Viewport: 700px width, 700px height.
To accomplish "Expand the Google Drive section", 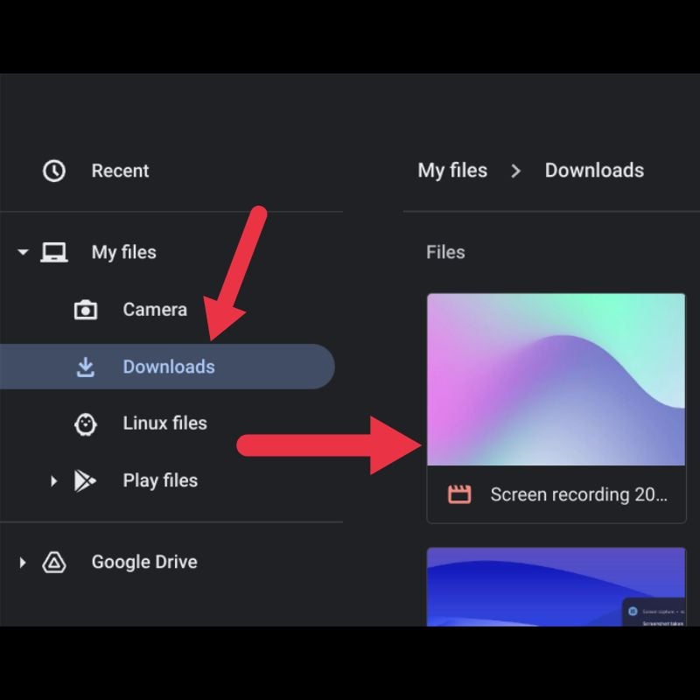I will coord(23,563).
